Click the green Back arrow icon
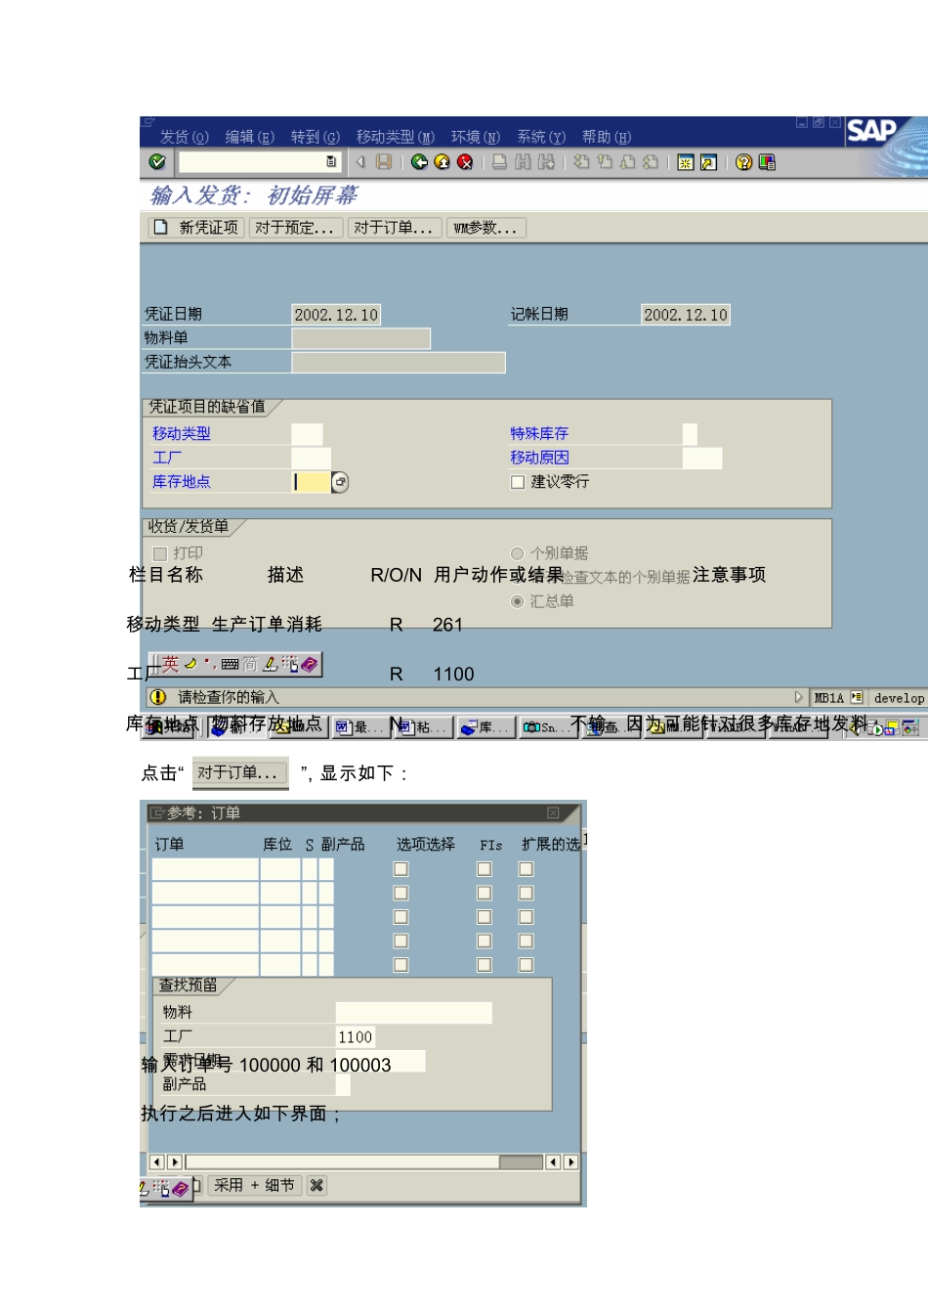Image resolution: width=928 pixels, height=1314 pixels. [x=419, y=162]
